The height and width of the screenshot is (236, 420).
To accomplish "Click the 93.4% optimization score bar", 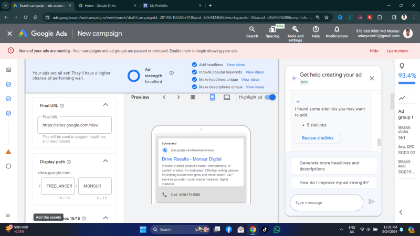I will (x=407, y=83).
